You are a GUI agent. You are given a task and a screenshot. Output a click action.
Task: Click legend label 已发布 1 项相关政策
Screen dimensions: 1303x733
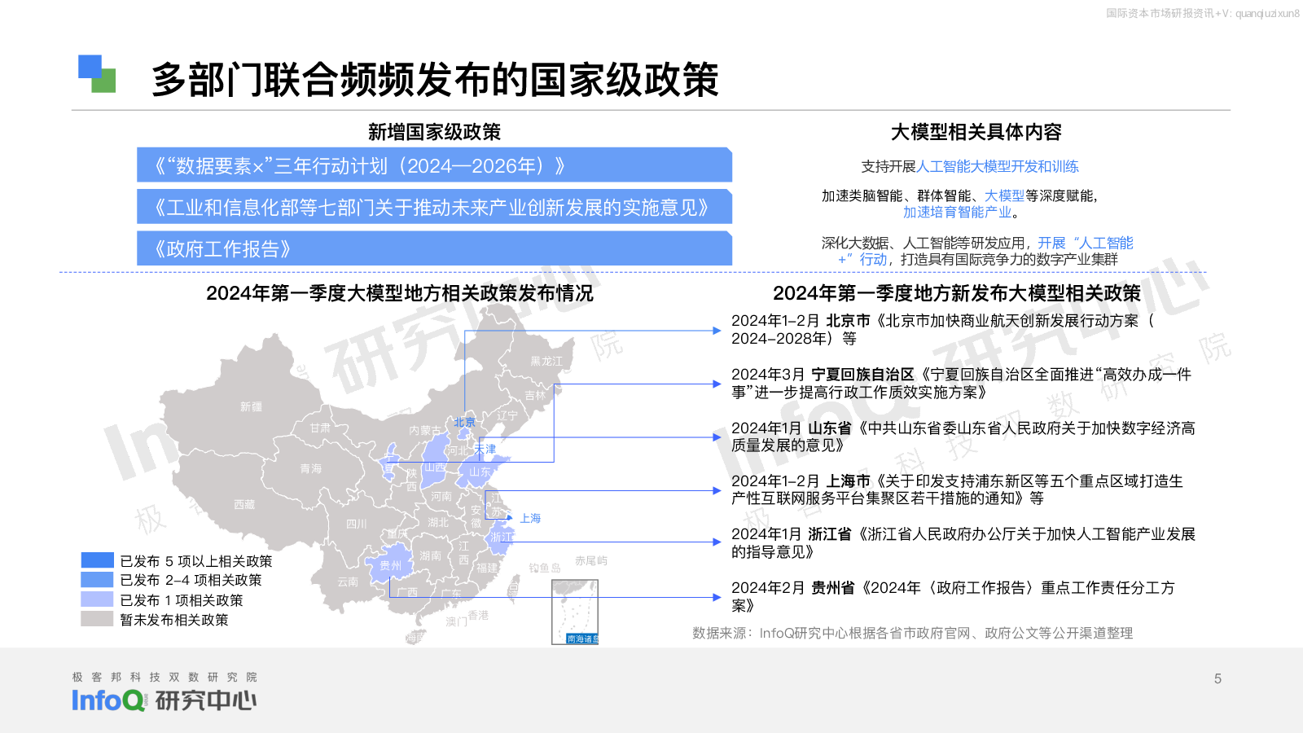point(182,600)
